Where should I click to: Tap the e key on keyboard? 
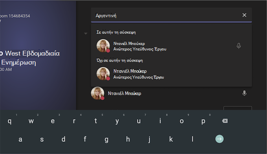click(53, 121)
